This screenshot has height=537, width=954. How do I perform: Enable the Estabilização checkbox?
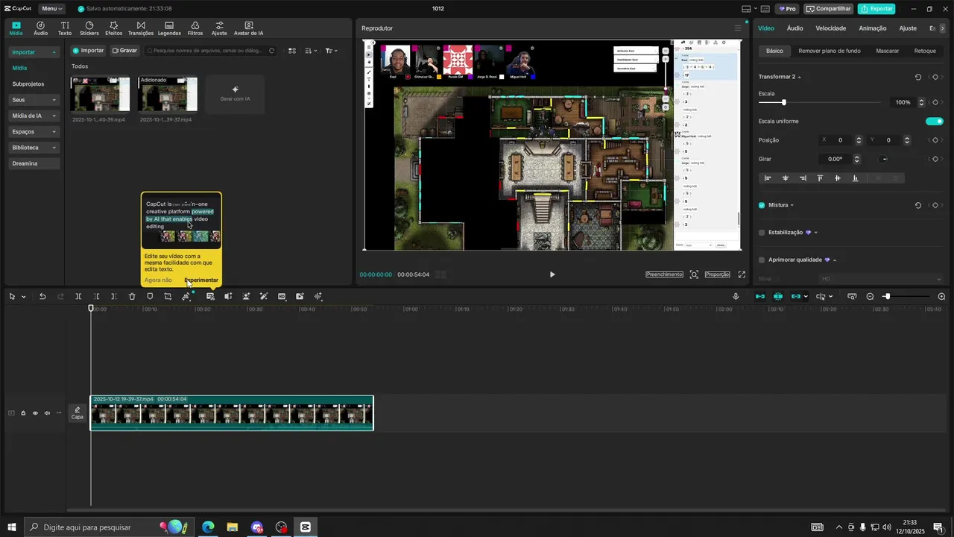762,233
